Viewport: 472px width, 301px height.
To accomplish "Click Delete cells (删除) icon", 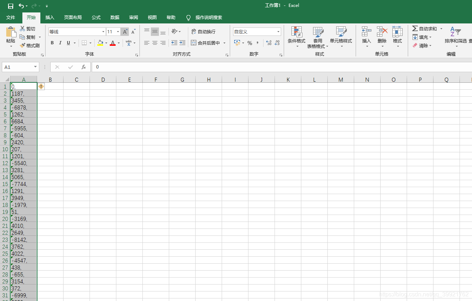I will (x=382, y=31).
